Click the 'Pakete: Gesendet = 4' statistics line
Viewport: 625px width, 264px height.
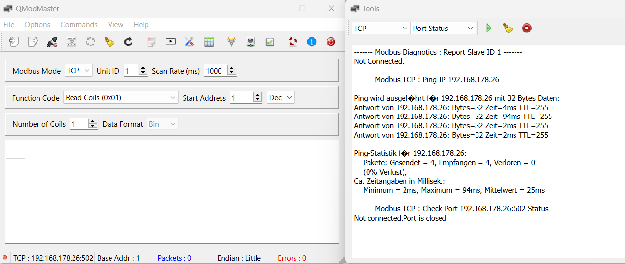pyautogui.click(x=449, y=163)
